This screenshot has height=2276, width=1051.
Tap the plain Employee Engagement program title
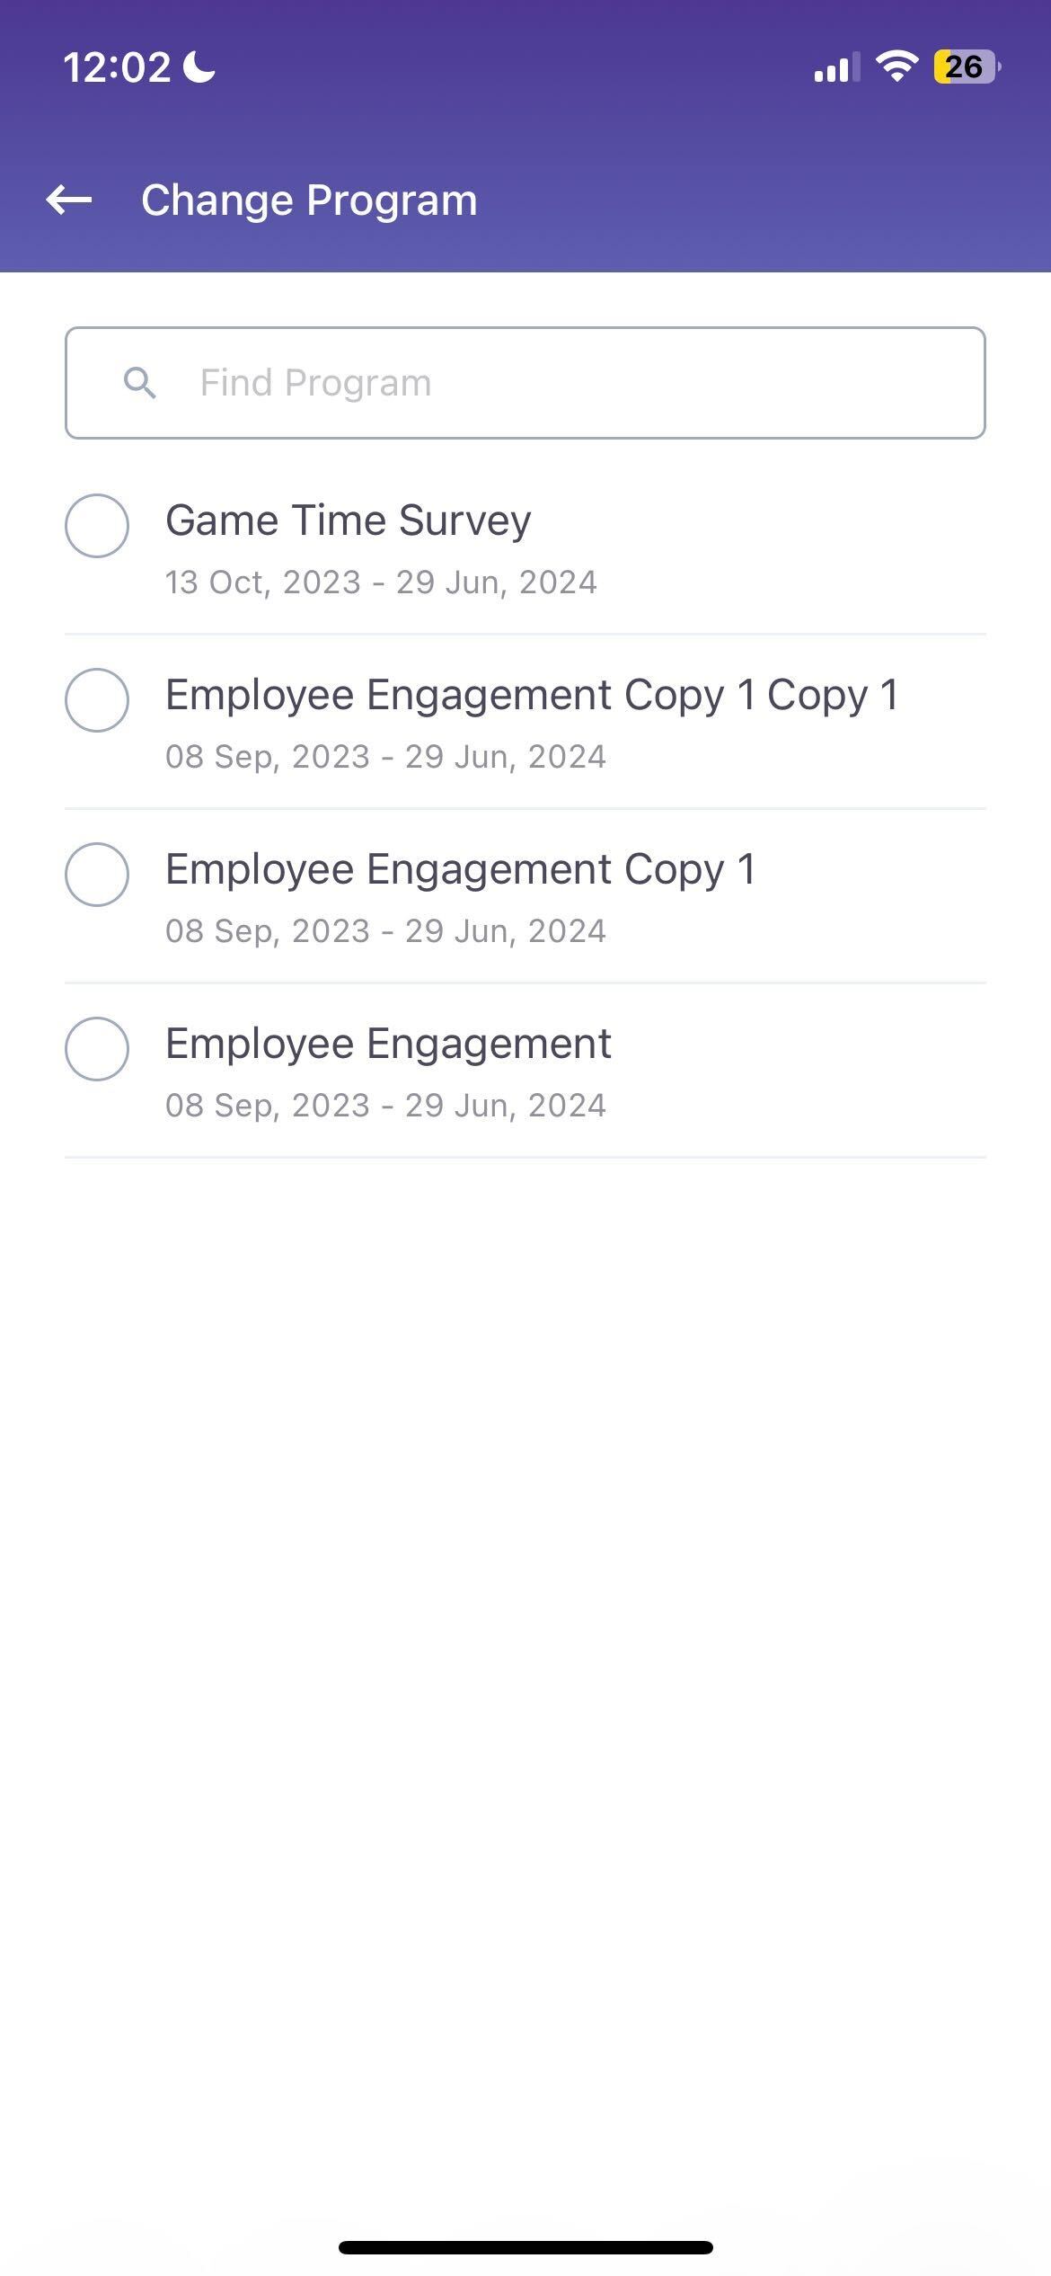388,1044
